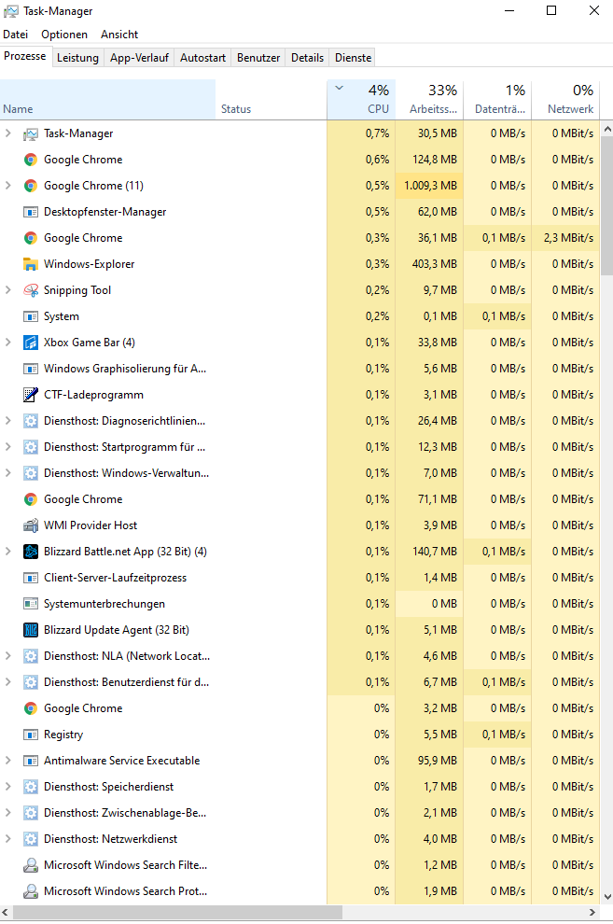Sort by the Status column header
Image resolution: width=613 pixels, height=924 pixels.
(x=272, y=100)
